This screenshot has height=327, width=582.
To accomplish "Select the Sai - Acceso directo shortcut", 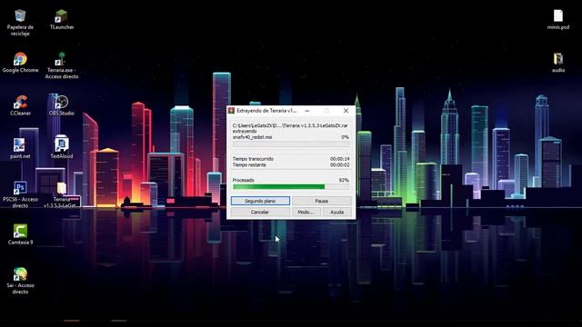I will tap(20, 281).
